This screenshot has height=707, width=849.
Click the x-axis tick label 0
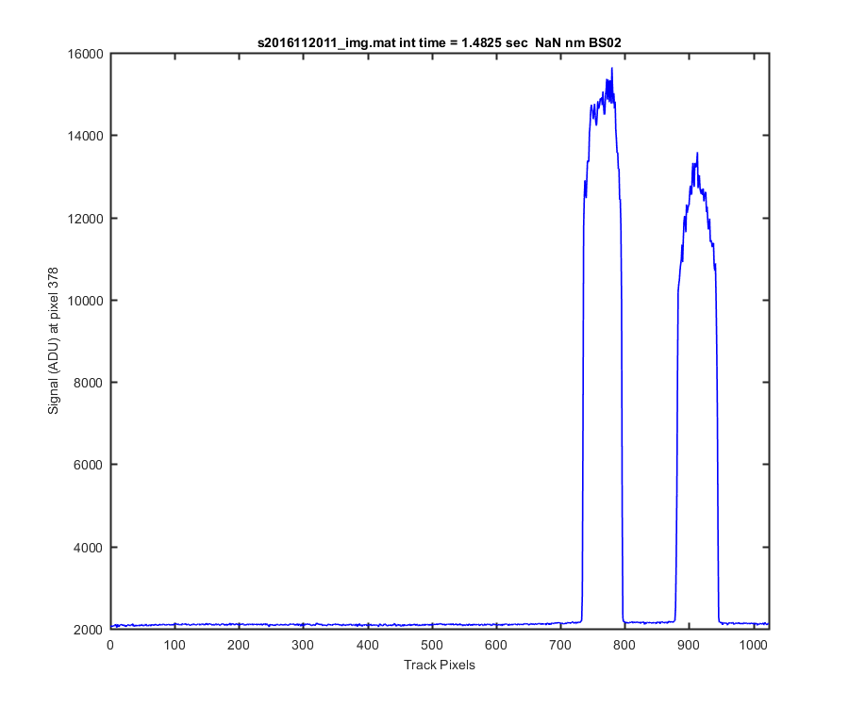pos(110,645)
